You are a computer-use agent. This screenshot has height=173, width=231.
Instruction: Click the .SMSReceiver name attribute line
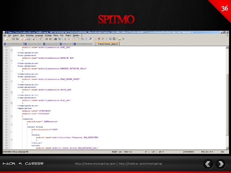[42, 121]
